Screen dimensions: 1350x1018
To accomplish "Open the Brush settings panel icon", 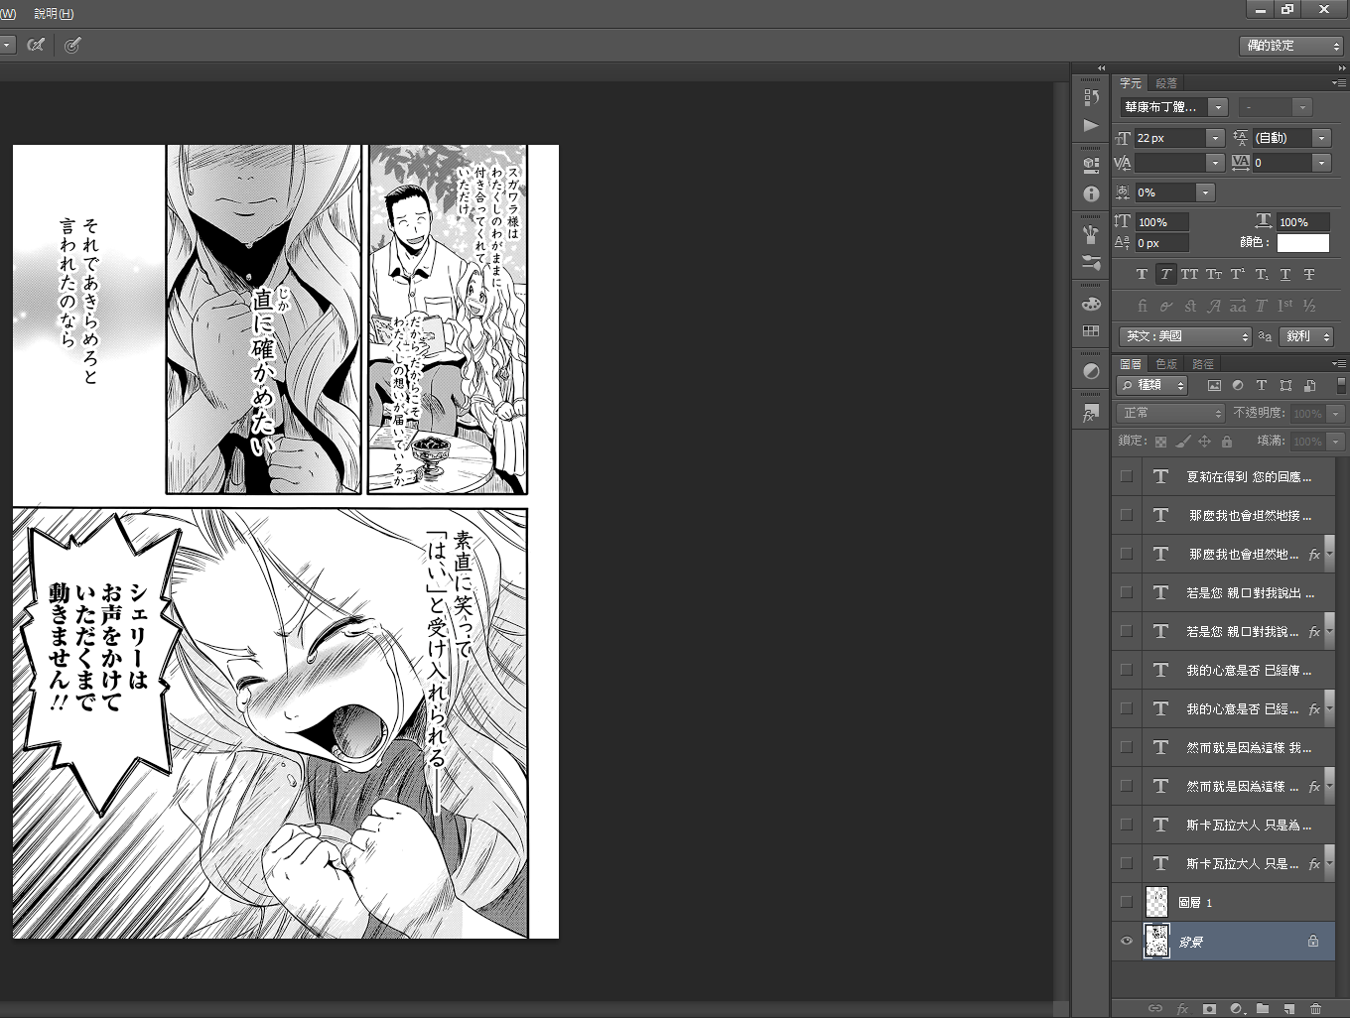I will (1091, 263).
